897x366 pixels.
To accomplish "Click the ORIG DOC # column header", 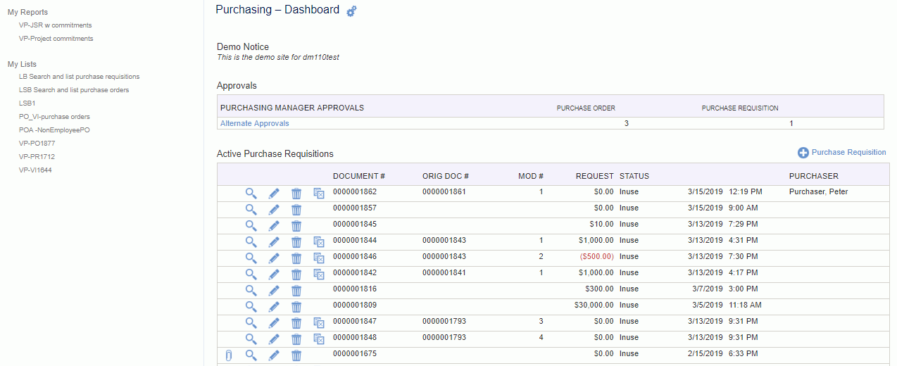I will point(446,176).
